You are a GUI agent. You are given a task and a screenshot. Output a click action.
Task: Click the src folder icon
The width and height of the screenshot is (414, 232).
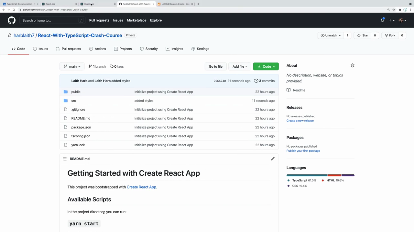(x=66, y=101)
